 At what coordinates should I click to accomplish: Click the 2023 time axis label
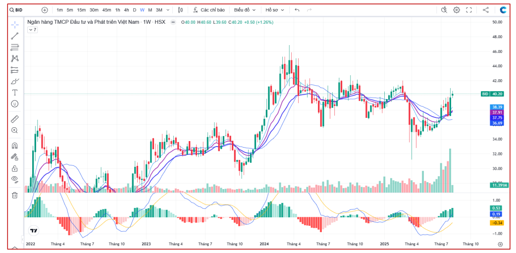[x=146, y=244]
